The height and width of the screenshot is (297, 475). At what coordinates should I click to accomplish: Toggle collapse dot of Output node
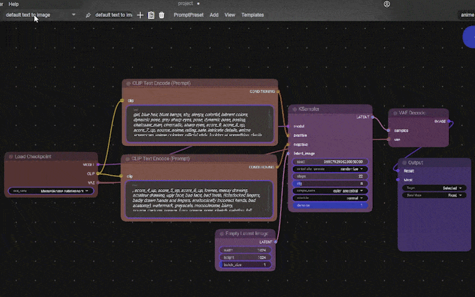404,163
